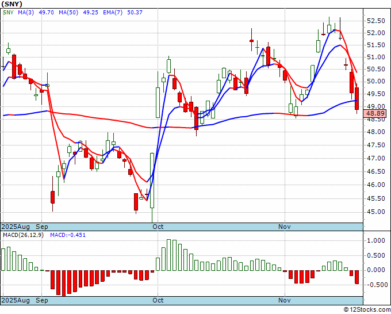Select the MA(3) legend label
Image resolution: width=391 pixels, height=314 pixels.
26,13
